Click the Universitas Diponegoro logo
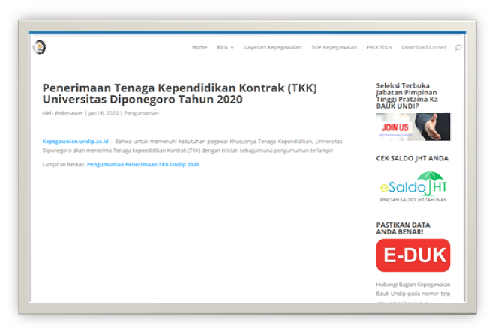This screenshot has width=495, height=334. tap(39, 47)
